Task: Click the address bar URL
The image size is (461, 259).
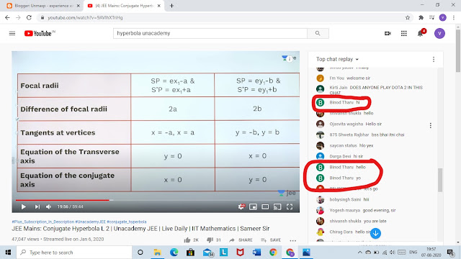Action: pyautogui.click(x=85, y=17)
